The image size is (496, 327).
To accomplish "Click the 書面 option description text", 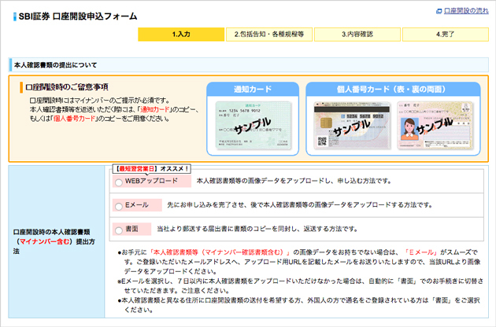I will coord(257,229).
